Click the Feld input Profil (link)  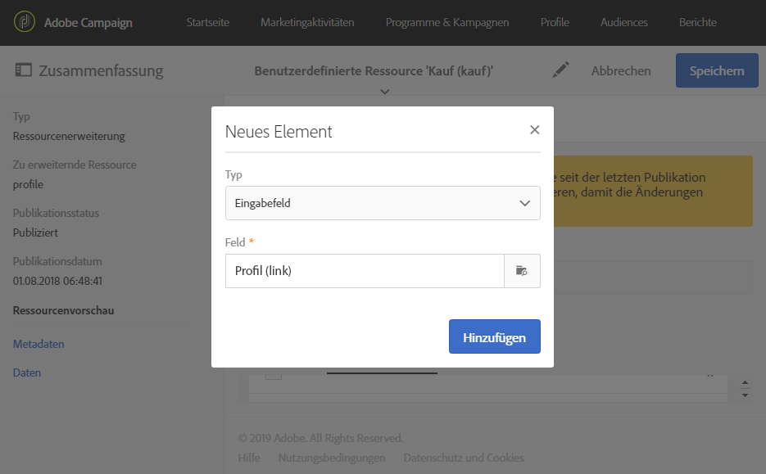coord(365,271)
